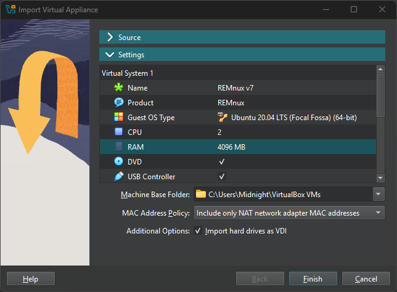Toggle the USB Controller checkmark
397x292 pixels.
point(221,177)
